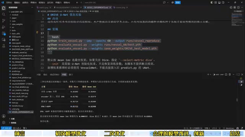This screenshot has width=245, height=137.
Task: Open preview to the side
Action: pyautogui.click(x=231, y=8)
